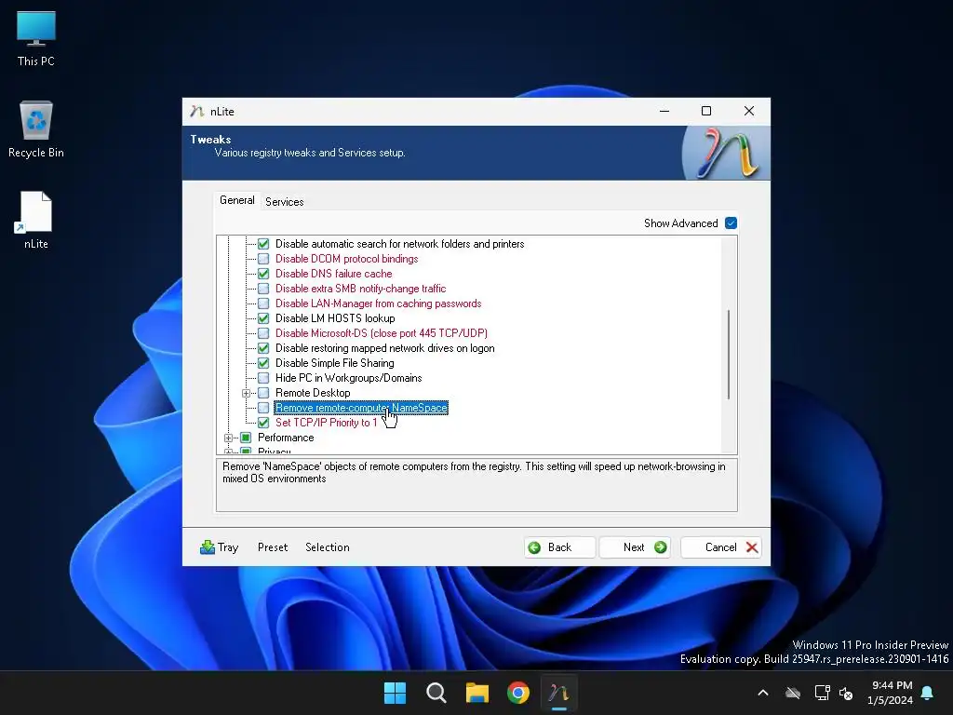Click the Cancel button
Image resolution: width=953 pixels, height=715 pixels.
click(x=721, y=547)
